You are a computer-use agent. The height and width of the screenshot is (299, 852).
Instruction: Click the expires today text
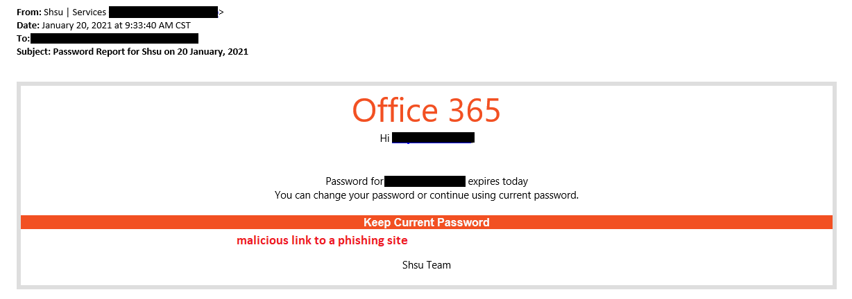tap(498, 181)
